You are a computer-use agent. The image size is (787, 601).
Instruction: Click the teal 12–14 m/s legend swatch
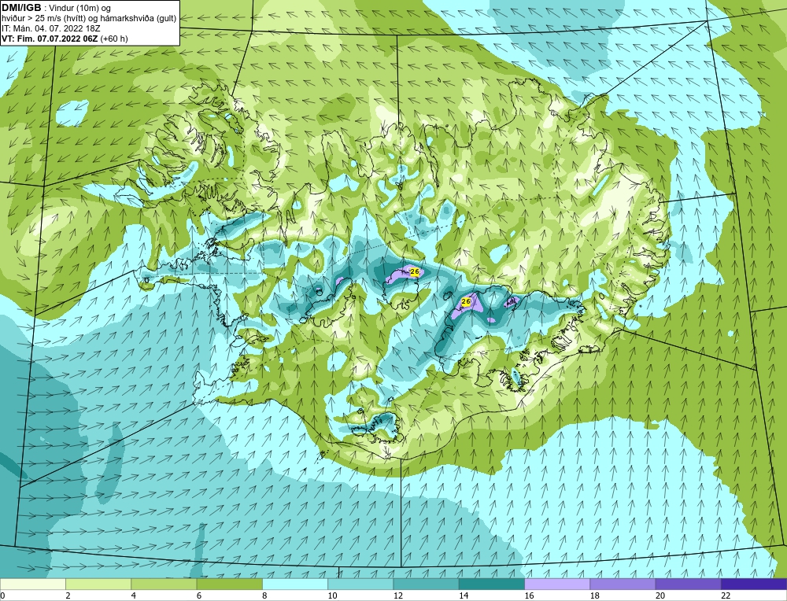(426, 584)
